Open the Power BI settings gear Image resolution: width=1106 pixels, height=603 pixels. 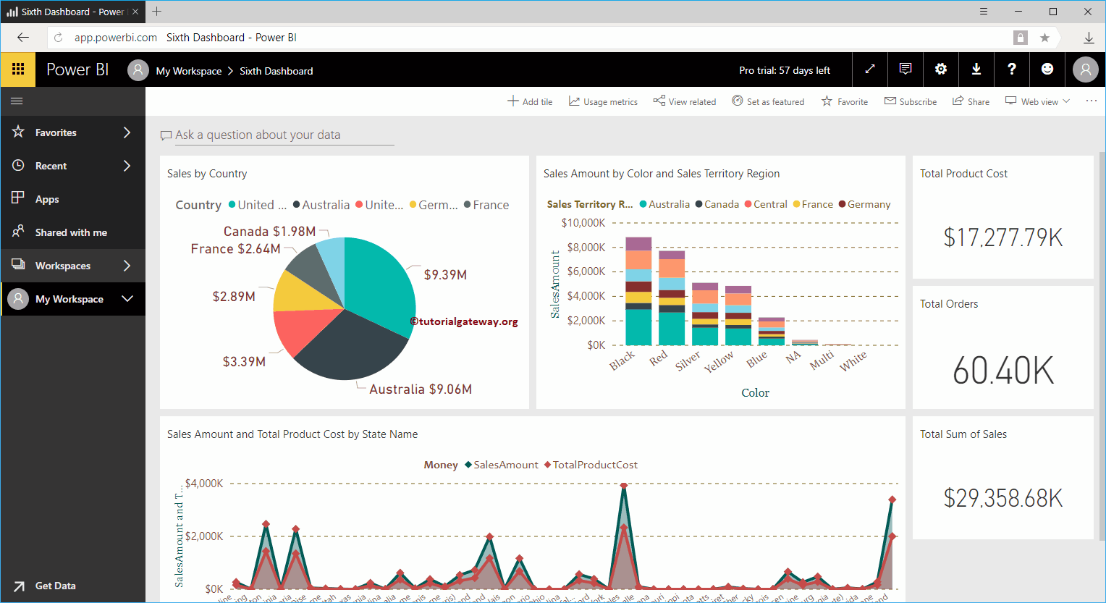point(940,69)
